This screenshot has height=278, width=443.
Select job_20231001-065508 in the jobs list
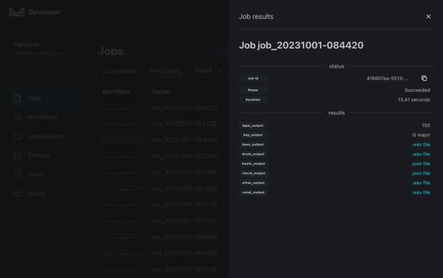(185, 188)
